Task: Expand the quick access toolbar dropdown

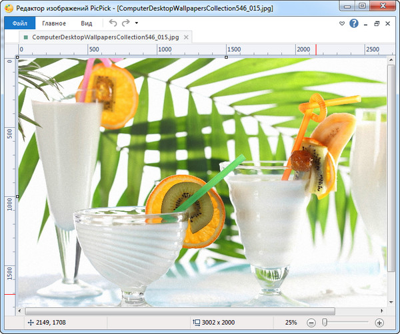Action: pos(137,23)
